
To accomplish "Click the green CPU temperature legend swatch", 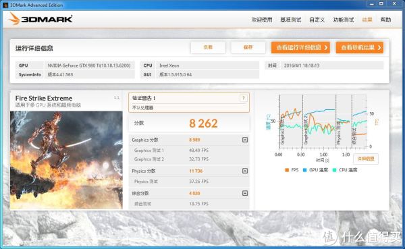I will point(335,170).
